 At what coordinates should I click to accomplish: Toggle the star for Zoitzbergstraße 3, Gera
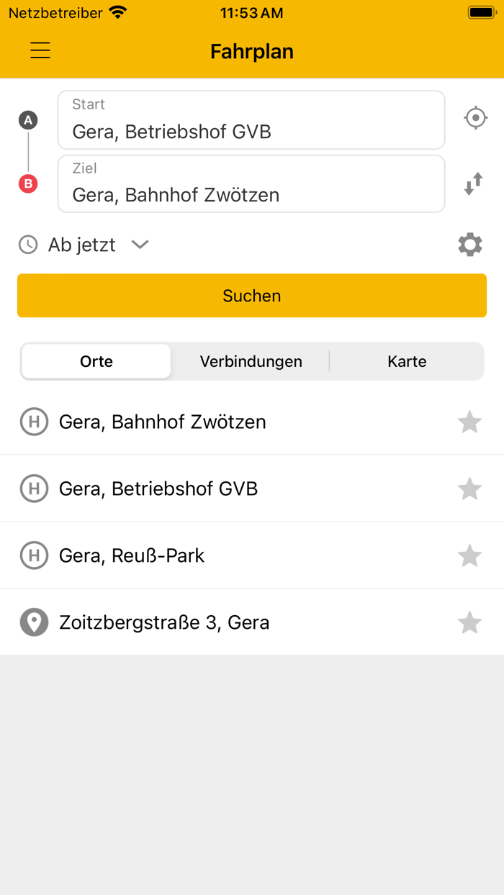pyautogui.click(x=470, y=622)
